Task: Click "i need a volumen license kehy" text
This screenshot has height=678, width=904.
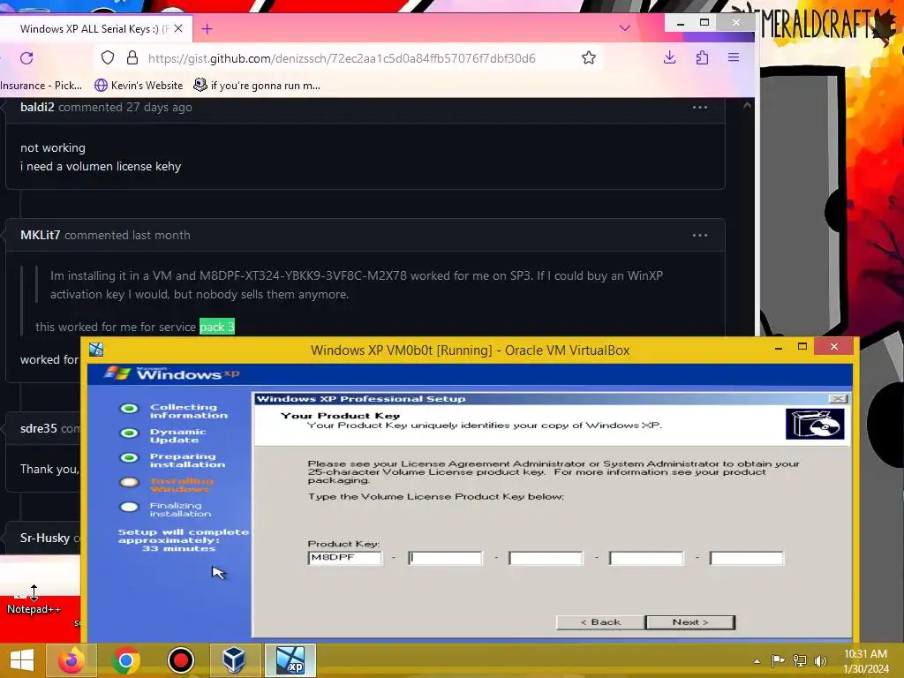Action: [x=101, y=167]
